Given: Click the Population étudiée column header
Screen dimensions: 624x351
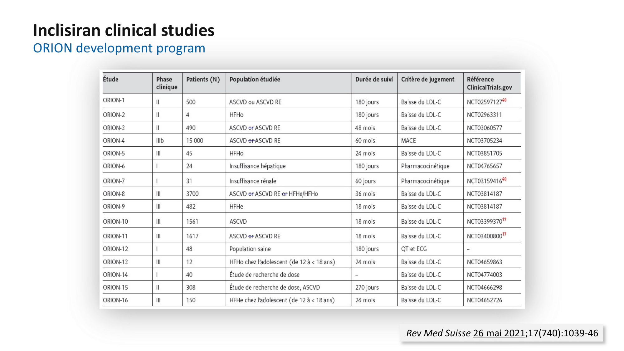Looking at the screenshot, I should (x=255, y=79).
